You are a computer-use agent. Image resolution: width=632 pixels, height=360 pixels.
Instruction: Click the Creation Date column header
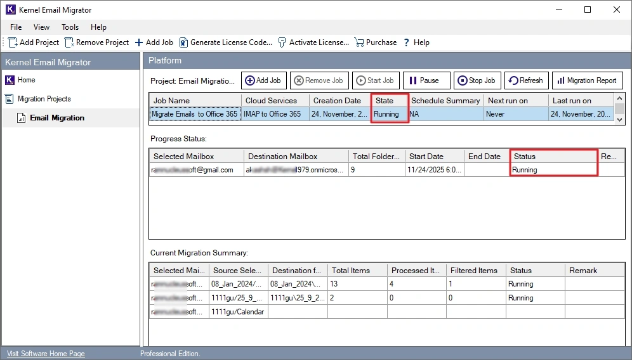click(x=340, y=100)
